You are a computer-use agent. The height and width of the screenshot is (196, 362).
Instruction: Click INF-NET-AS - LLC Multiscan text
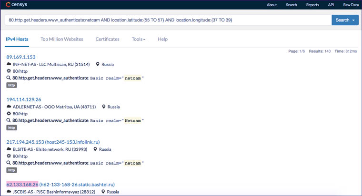(x=51, y=64)
